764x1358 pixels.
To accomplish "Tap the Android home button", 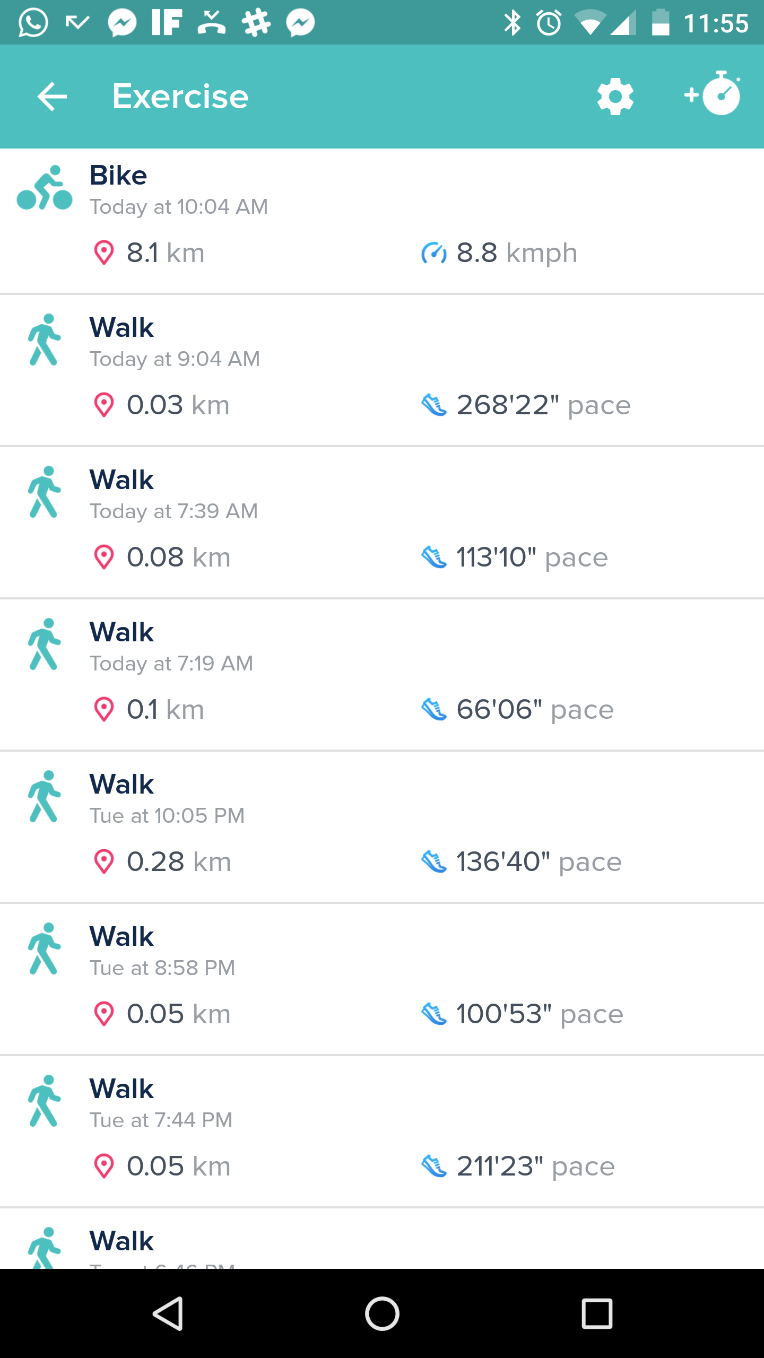I will 382,1313.
